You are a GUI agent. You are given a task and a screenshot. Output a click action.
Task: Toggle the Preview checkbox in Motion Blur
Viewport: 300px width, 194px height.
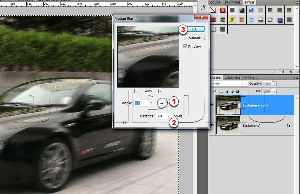click(x=185, y=46)
